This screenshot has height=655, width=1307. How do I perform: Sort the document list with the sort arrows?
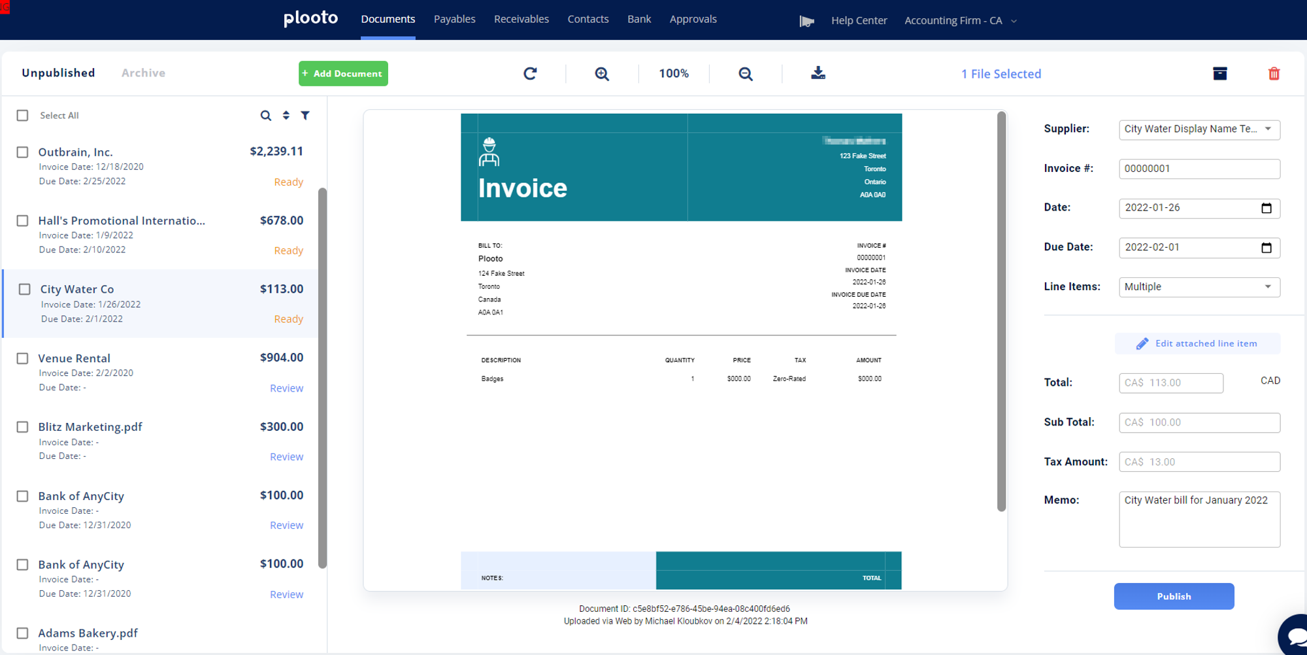pyautogui.click(x=286, y=116)
